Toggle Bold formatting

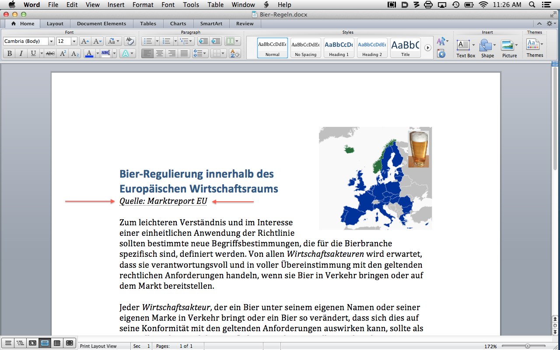pyautogui.click(x=10, y=53)
